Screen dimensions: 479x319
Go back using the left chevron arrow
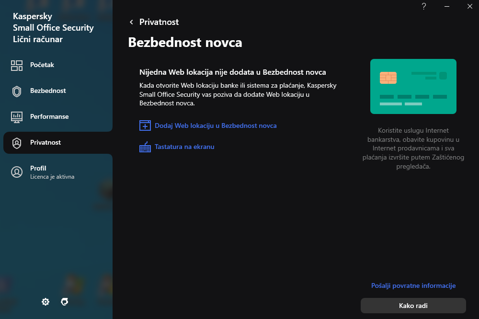(x=131, y=22)
